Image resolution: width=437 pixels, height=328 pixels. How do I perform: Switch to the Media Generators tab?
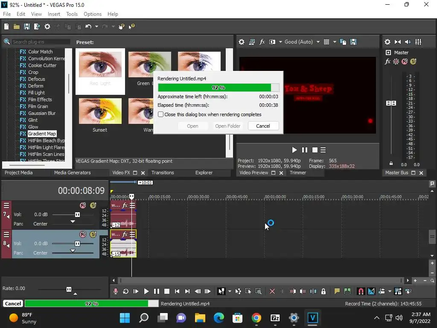pos(73,173)
